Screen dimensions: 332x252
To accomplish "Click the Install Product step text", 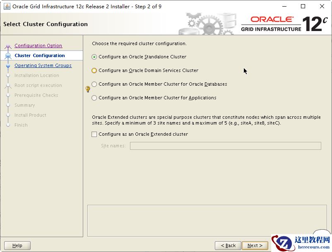I will tap(30, 115).
